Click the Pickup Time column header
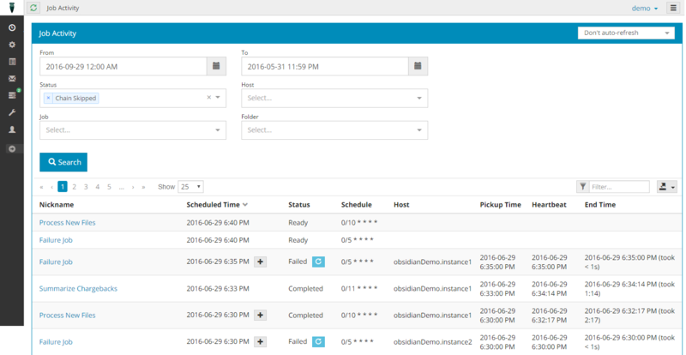686x355 pixels. click(501, 204)
